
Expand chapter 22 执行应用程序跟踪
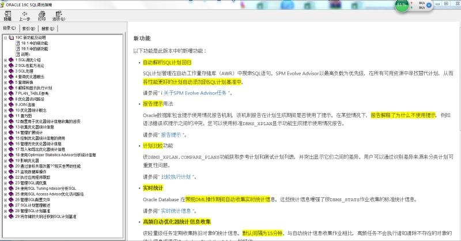click(x=5, y=178)
